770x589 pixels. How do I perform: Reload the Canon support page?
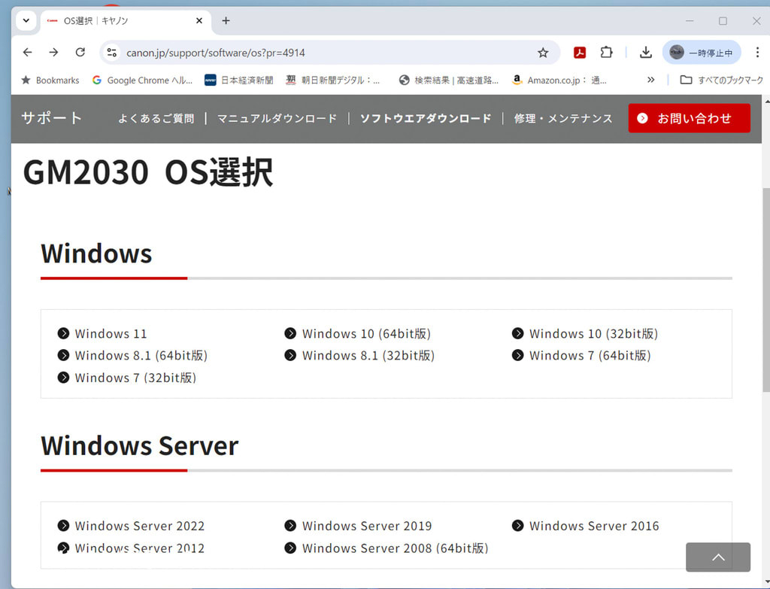click(80, 52)
